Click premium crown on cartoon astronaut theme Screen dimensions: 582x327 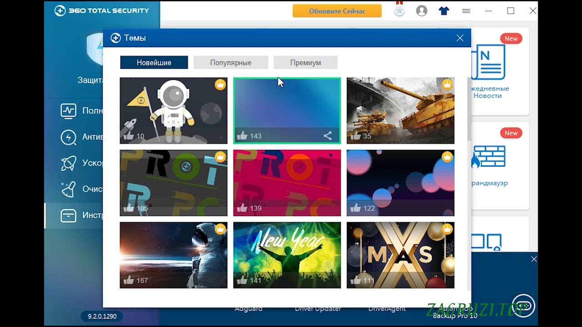pyautogui.click(x=220, y=84)
